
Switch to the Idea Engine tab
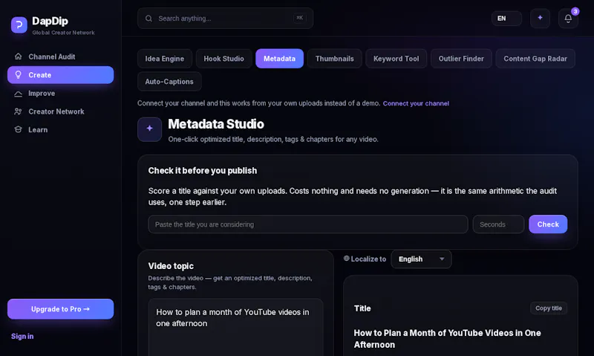click(164, 59)
